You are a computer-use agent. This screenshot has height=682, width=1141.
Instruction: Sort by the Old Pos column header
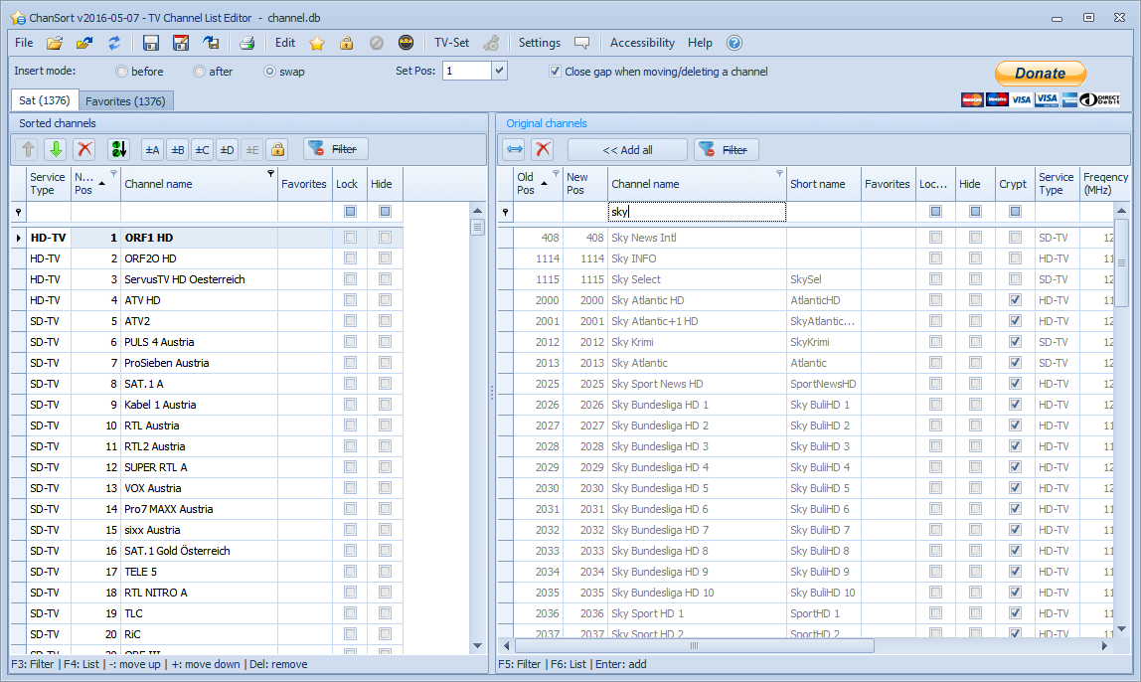pos(527,183)
